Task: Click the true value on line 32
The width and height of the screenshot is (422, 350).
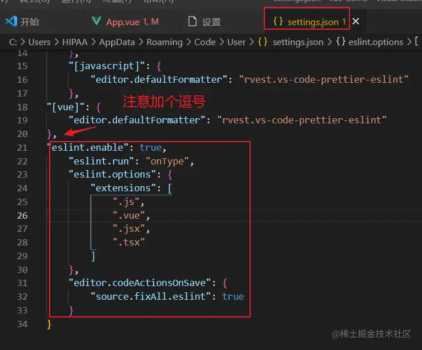Action: pyautogui.click(x=233, y=296)
